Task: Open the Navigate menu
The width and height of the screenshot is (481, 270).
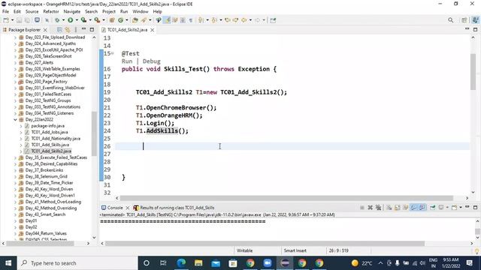Action: pos(72,12)
